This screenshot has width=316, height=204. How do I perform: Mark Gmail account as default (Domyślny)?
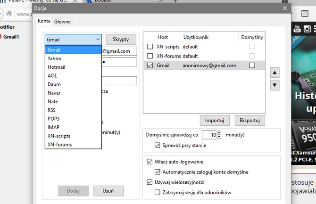point(252,65)
